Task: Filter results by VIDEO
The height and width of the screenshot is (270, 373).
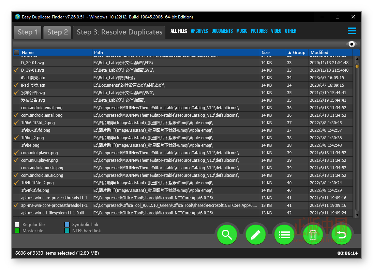Action: (x=276, y=31)
